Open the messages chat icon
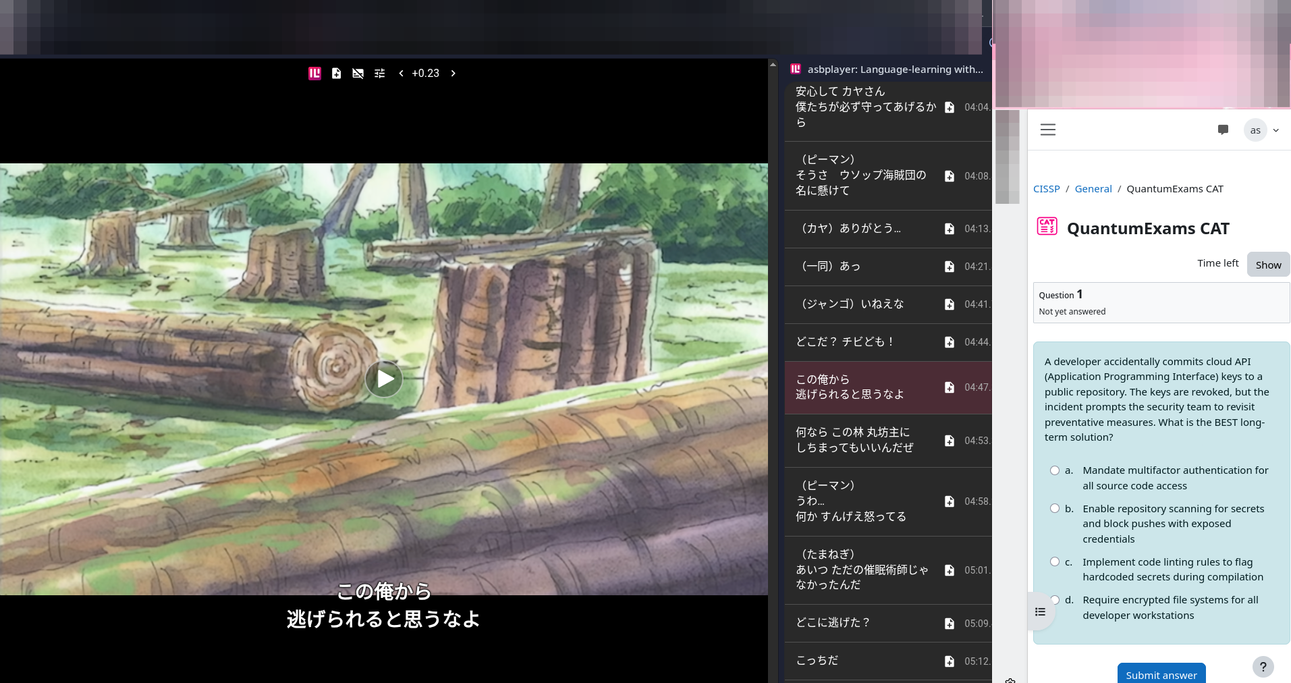Image resolution: width=1291 pixels, height=683 pixels. point(1223,130)
